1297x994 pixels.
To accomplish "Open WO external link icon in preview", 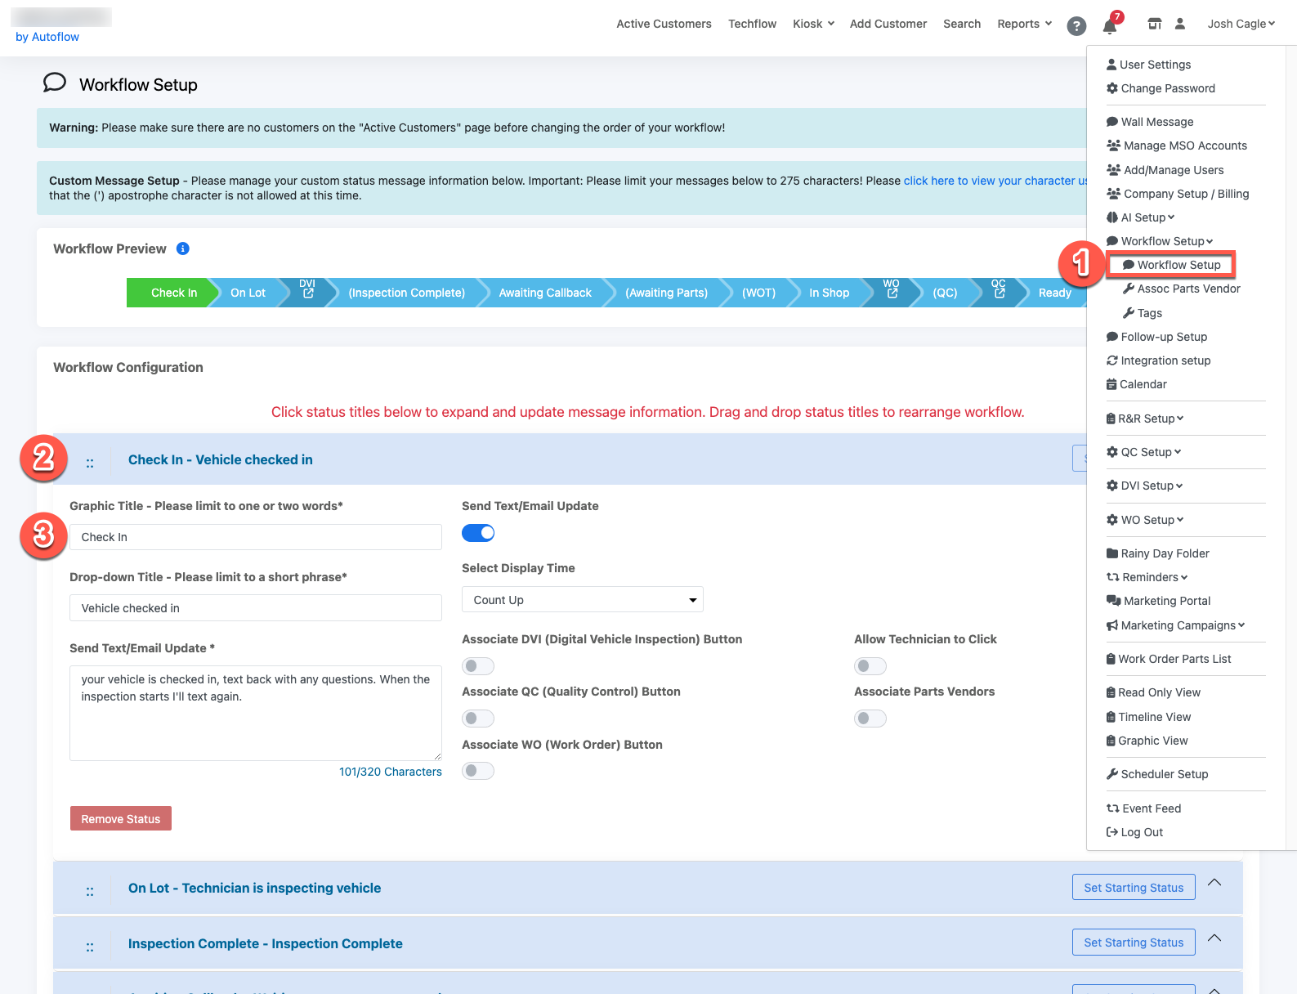I will (892, 293).
